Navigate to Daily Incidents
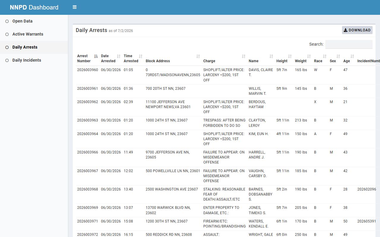Viewport: 380px width, 237px height. 34,60
